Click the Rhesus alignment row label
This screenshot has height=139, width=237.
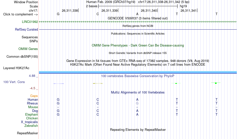32,103
